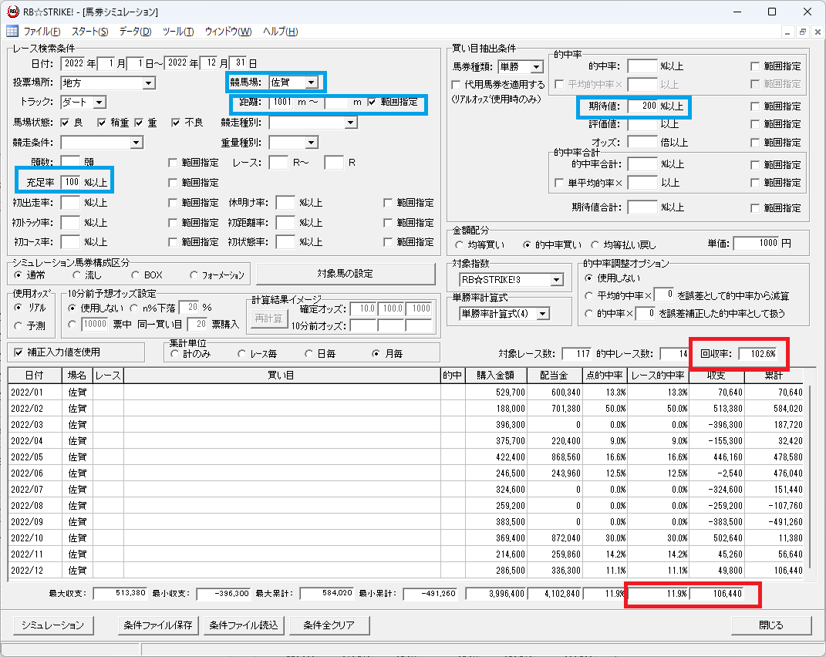826x657 pixels.
Task: Uncheck the 重 track condition checkbox
Action: coord(139,123)
